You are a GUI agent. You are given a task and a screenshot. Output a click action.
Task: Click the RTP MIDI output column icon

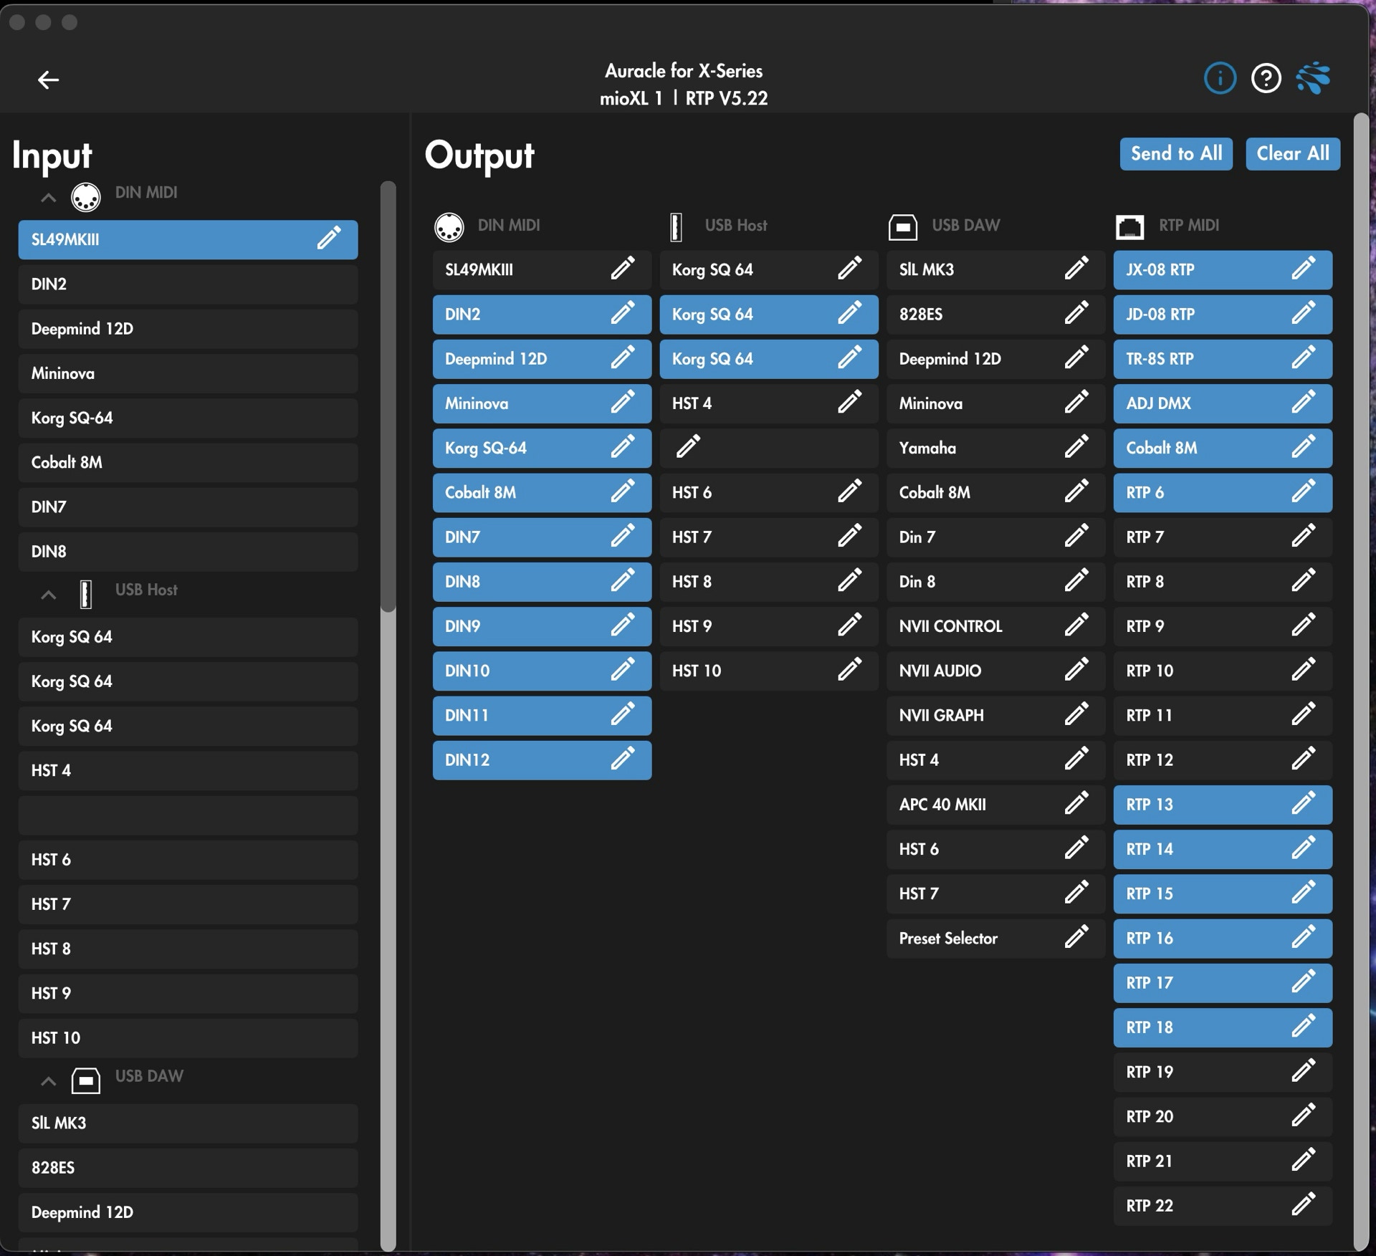point(1129,227)
